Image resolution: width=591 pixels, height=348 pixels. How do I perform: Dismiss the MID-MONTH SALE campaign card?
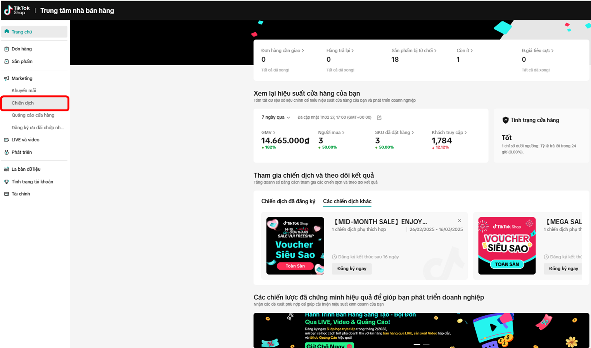point(460,221)
